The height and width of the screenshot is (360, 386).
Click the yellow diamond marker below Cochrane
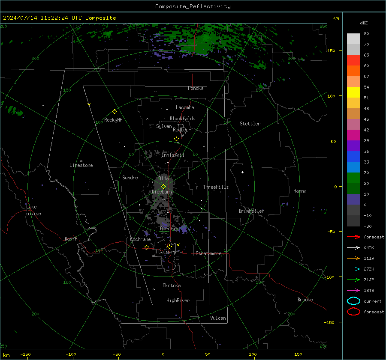(147, 247)
